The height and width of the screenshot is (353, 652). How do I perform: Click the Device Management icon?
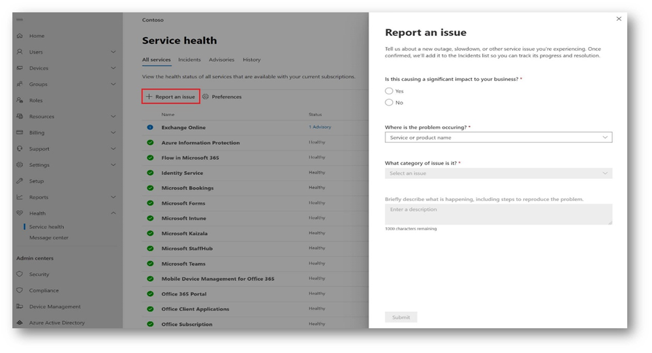(20, 307)
